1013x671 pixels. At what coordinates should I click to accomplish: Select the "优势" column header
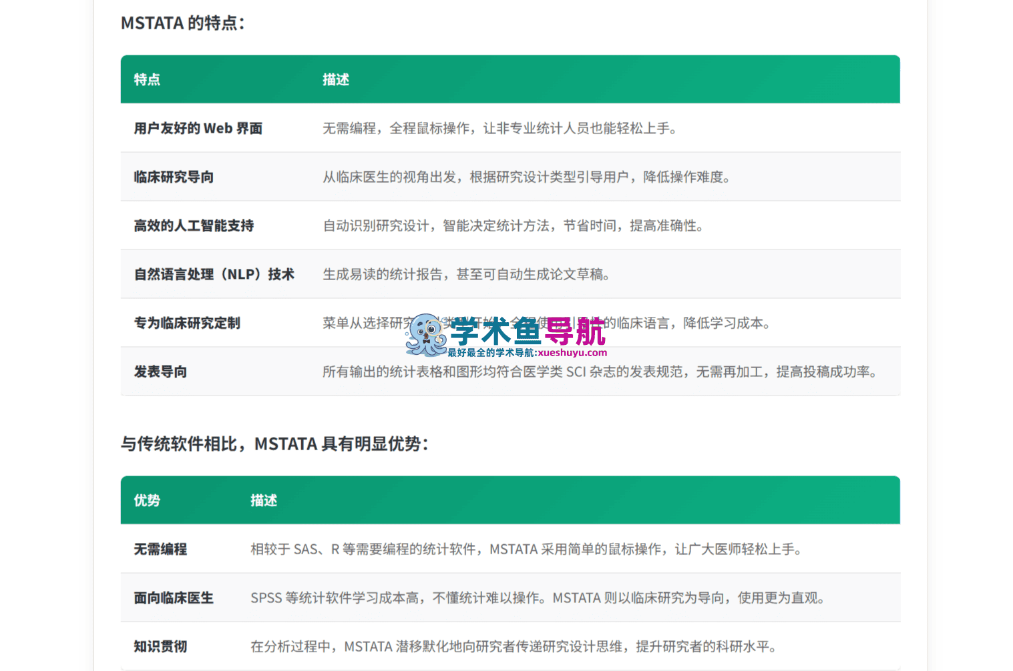(147, 500)
